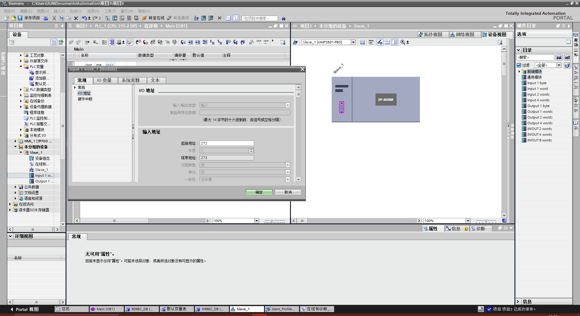Viewport: 580px width, 316px height.
Task: Expand the General node in dialog tree
Action: click(x=75, y=87)
